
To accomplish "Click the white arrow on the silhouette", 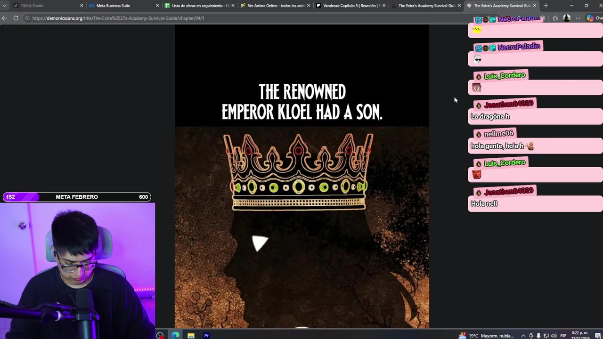I will pos(259,243).
